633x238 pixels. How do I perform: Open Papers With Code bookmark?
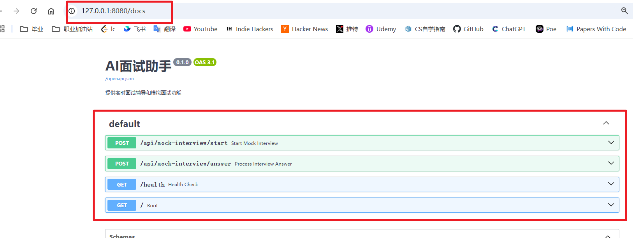point(596,29)
